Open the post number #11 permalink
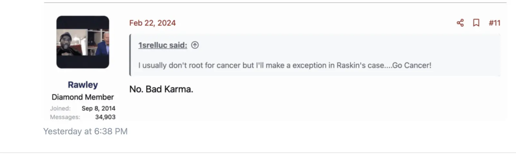516x160 pixels. pyautogui.click(x=494, y=23)
